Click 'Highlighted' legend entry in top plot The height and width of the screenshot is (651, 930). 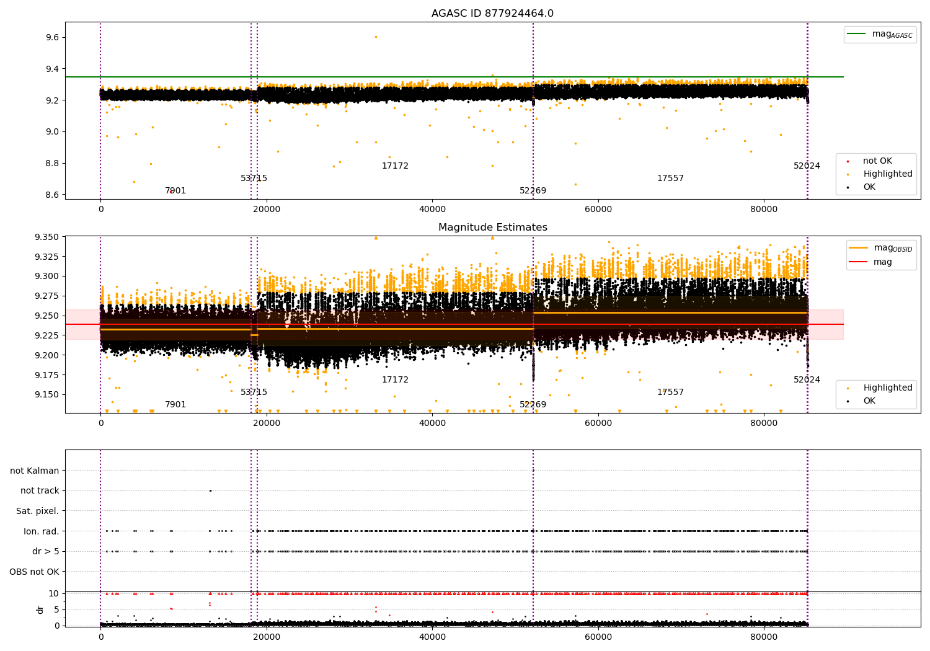pyautogui.click(x=881, y=174)
